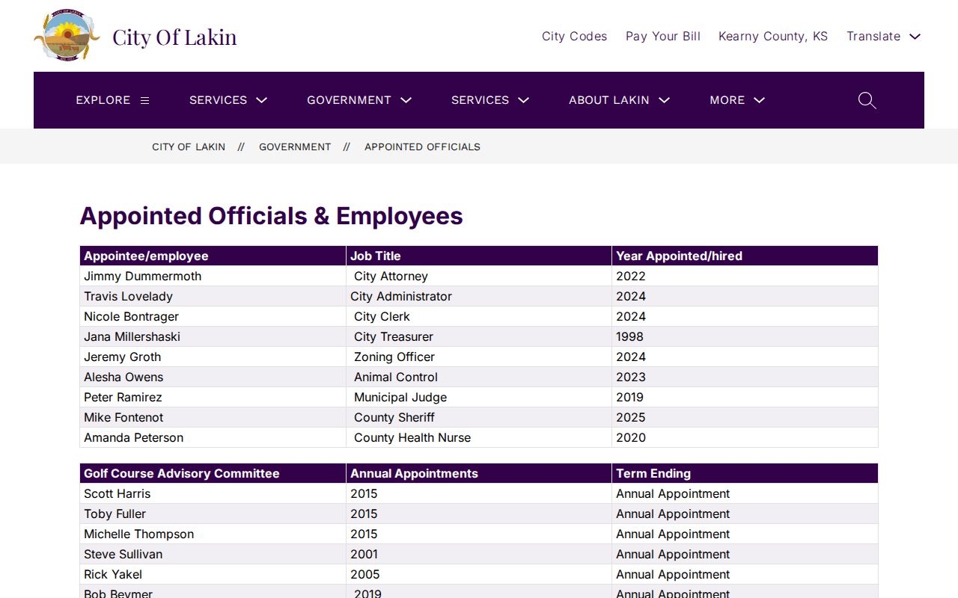Select the Jana Millershaski cell
The image size is (958, 598).
pyautogui.click(x=213, y=336)
